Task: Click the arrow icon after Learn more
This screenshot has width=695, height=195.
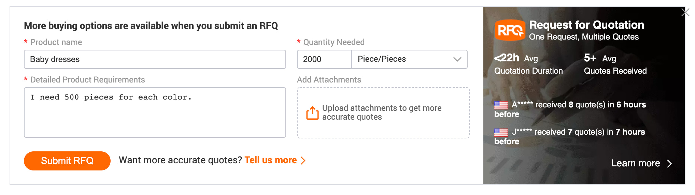Action: (669, 164)
